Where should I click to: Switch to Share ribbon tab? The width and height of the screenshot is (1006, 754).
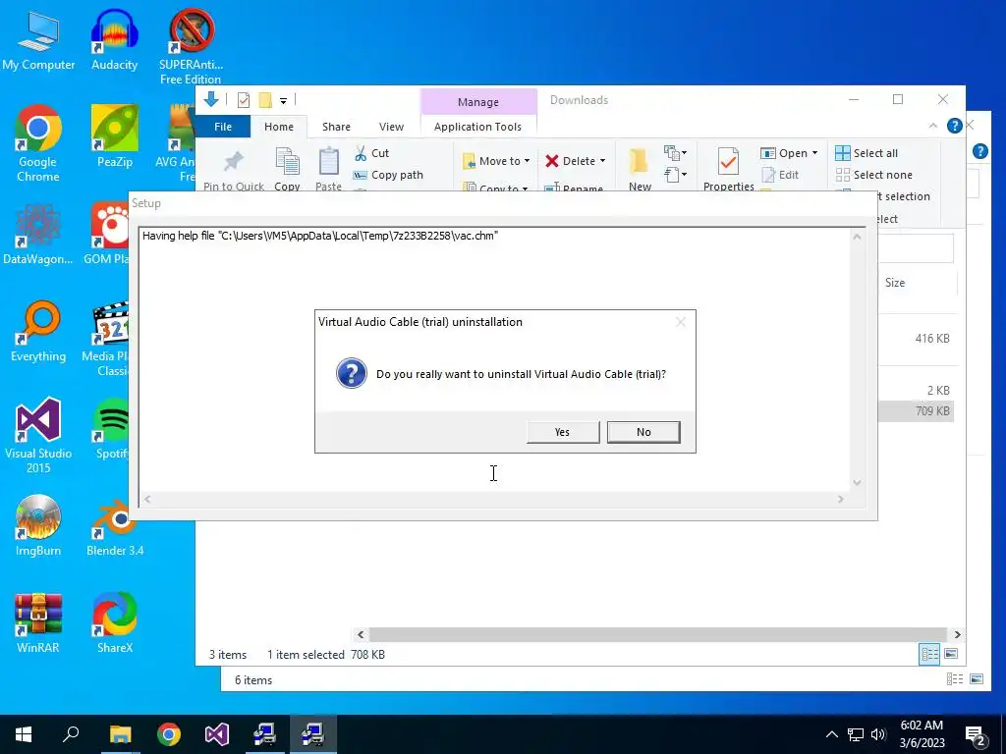click(x=336, y=127)
